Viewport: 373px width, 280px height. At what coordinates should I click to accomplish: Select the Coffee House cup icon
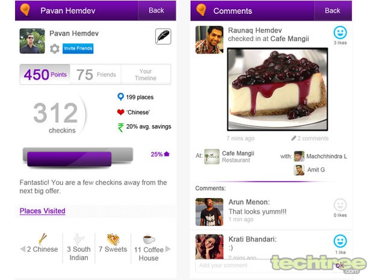pos(149,239)
